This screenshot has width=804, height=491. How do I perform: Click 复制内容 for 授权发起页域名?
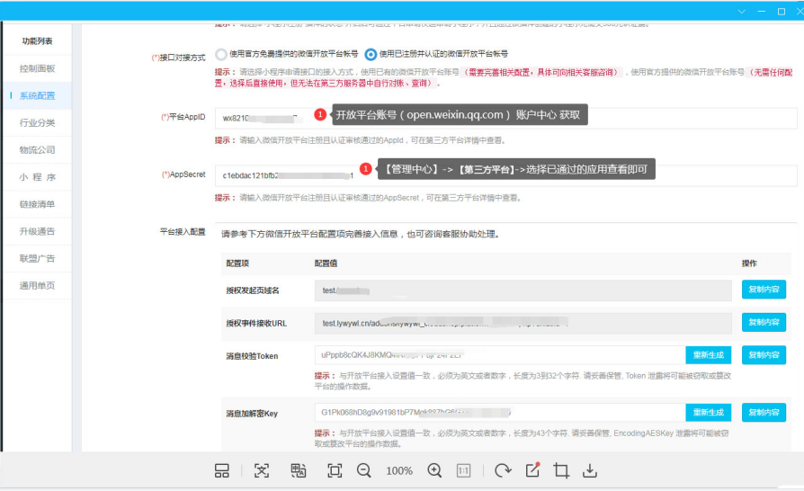[764, 290]
